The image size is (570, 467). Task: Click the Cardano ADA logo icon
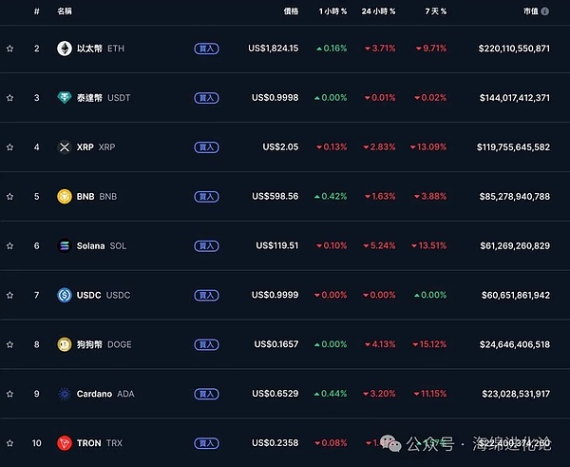point(65,394)
